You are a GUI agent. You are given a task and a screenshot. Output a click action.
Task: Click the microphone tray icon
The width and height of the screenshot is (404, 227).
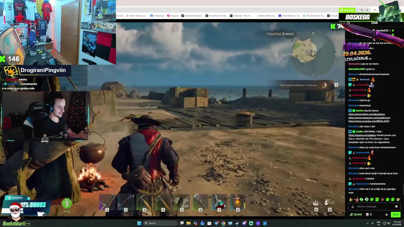(x=372, y=223)
